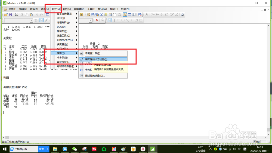Click the close all graphs icon
This screenshot has height=153, width=272.
coord(140,15)
